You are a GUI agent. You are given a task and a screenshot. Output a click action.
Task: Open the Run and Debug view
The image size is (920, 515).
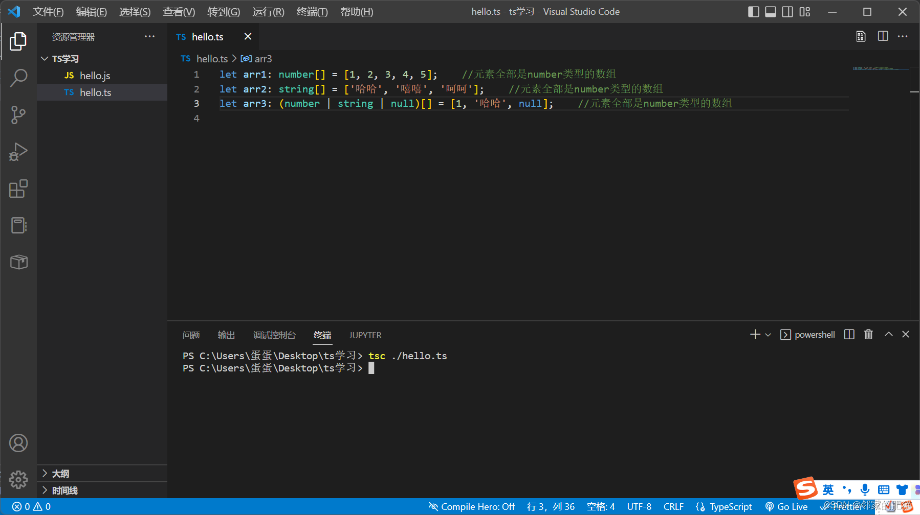(x=18, y=152)
